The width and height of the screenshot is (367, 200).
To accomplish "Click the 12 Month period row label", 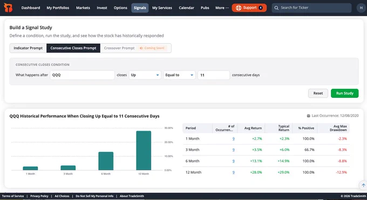I will point(193,172).
